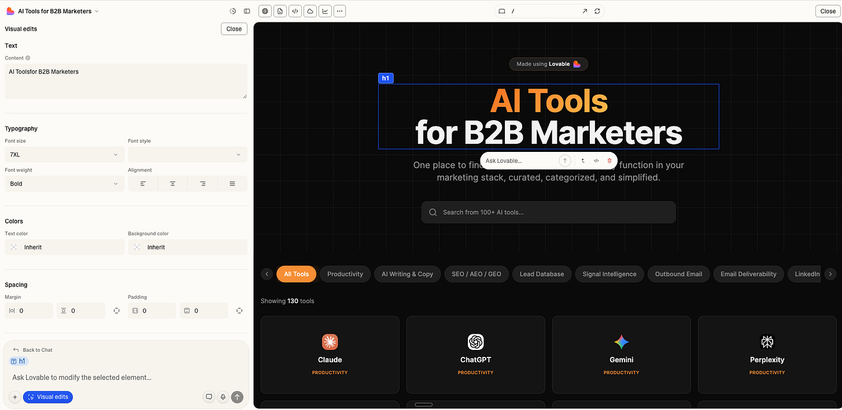Justify text alignment

232,184
